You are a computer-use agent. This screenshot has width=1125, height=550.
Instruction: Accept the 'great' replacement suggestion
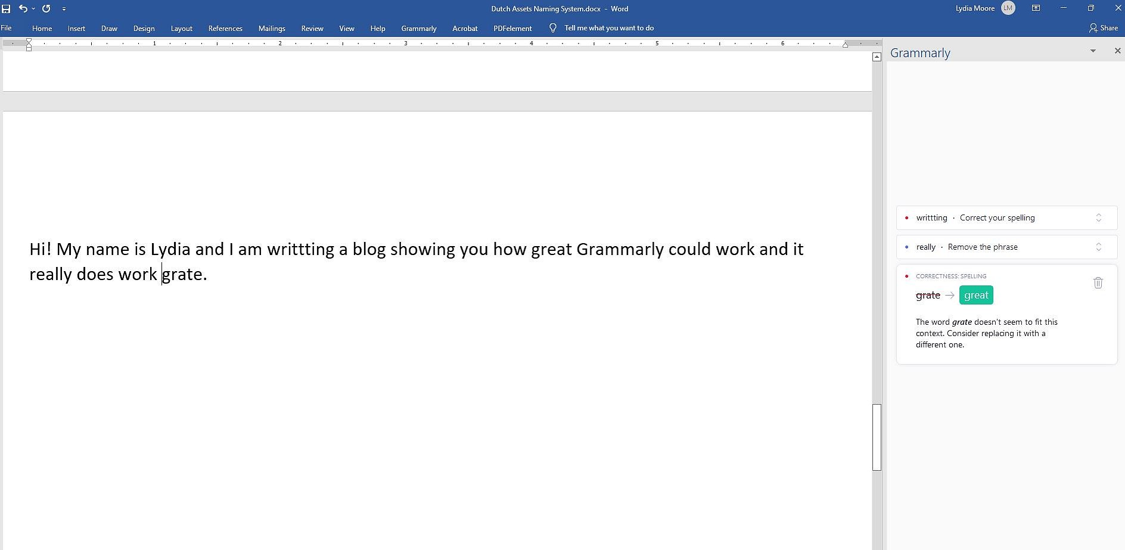click(976, 295)
